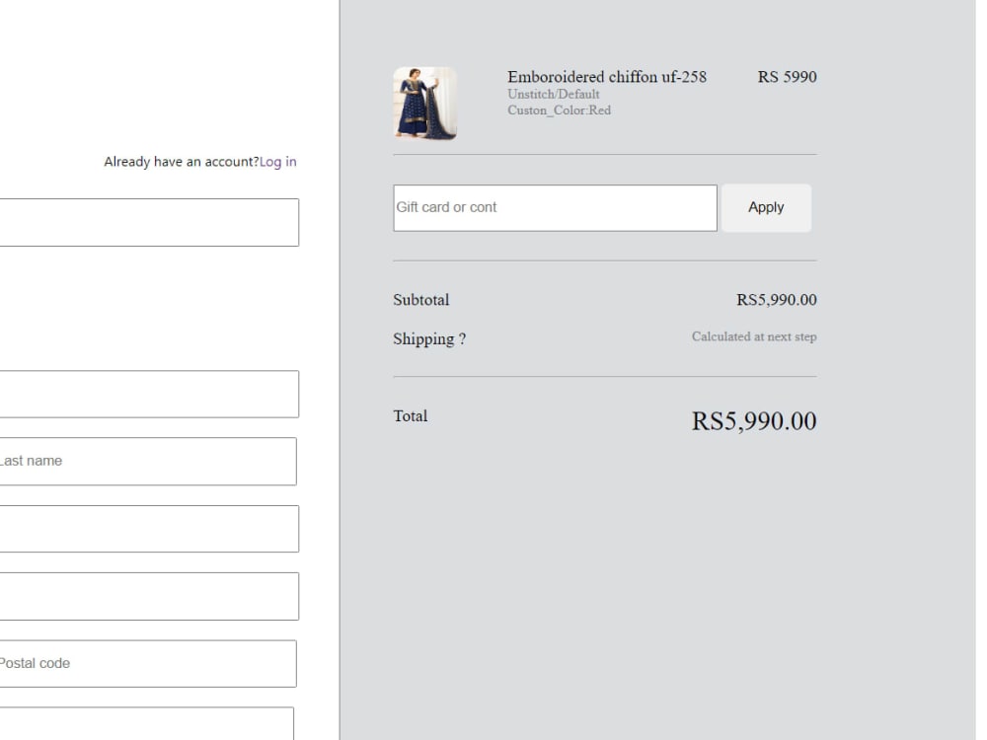Viewport: 987px width, 740px height.
Task: Focus the partially visible field below Postal code
Action: coord(147,723)
